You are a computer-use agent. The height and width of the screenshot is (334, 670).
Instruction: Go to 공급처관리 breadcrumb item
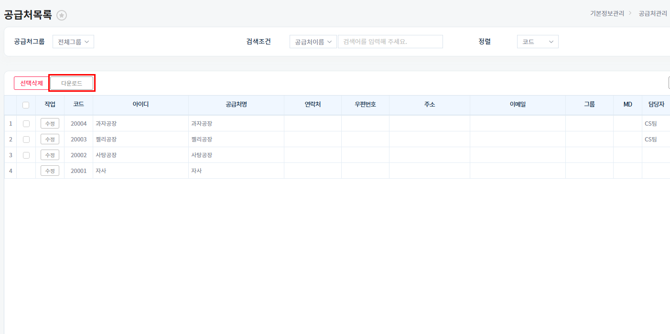point(653,13)
